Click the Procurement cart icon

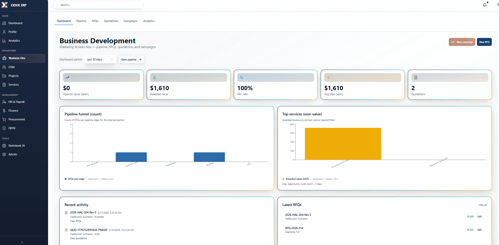(x=4, y=119)
